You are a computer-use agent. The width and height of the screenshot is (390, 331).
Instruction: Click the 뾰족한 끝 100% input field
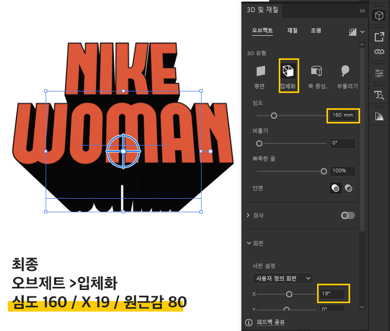pos(342,171)
